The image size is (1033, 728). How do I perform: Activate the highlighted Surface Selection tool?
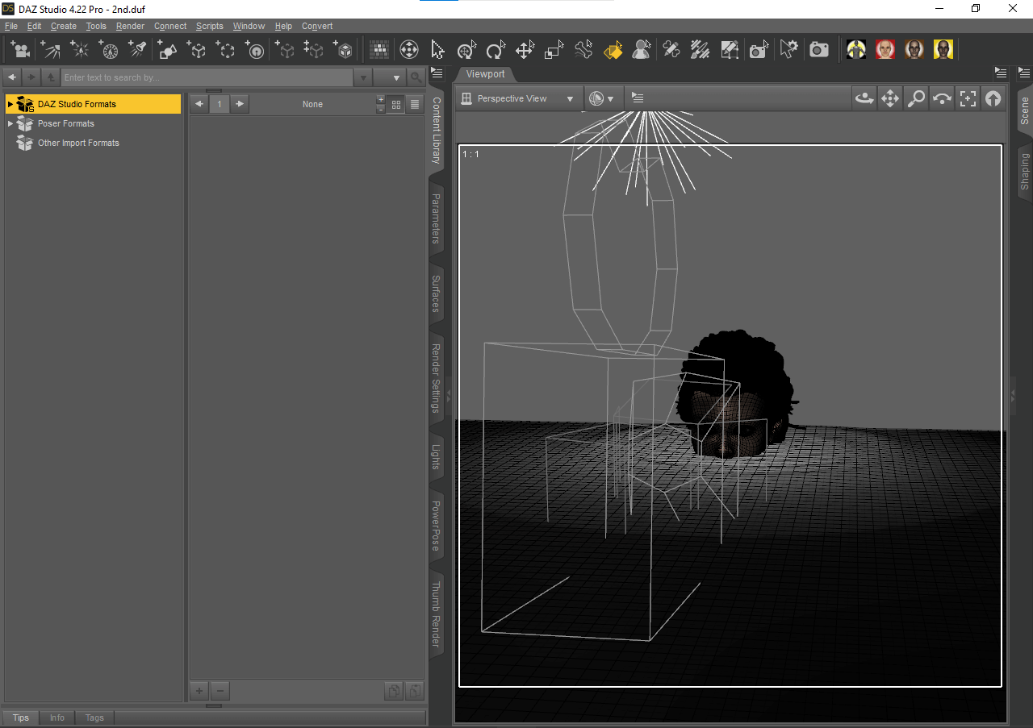pyautogui.click(x=613, y=50)
